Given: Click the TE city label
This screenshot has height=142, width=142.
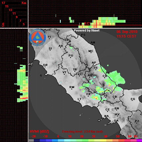Looking at the screenshot, I should tap(96, 68).
